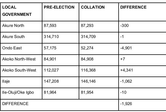Click the Ondo East row label
Image resolution: width=166 pixels, height=112 pixels.
pyautogui.click(x=12, y=48)
